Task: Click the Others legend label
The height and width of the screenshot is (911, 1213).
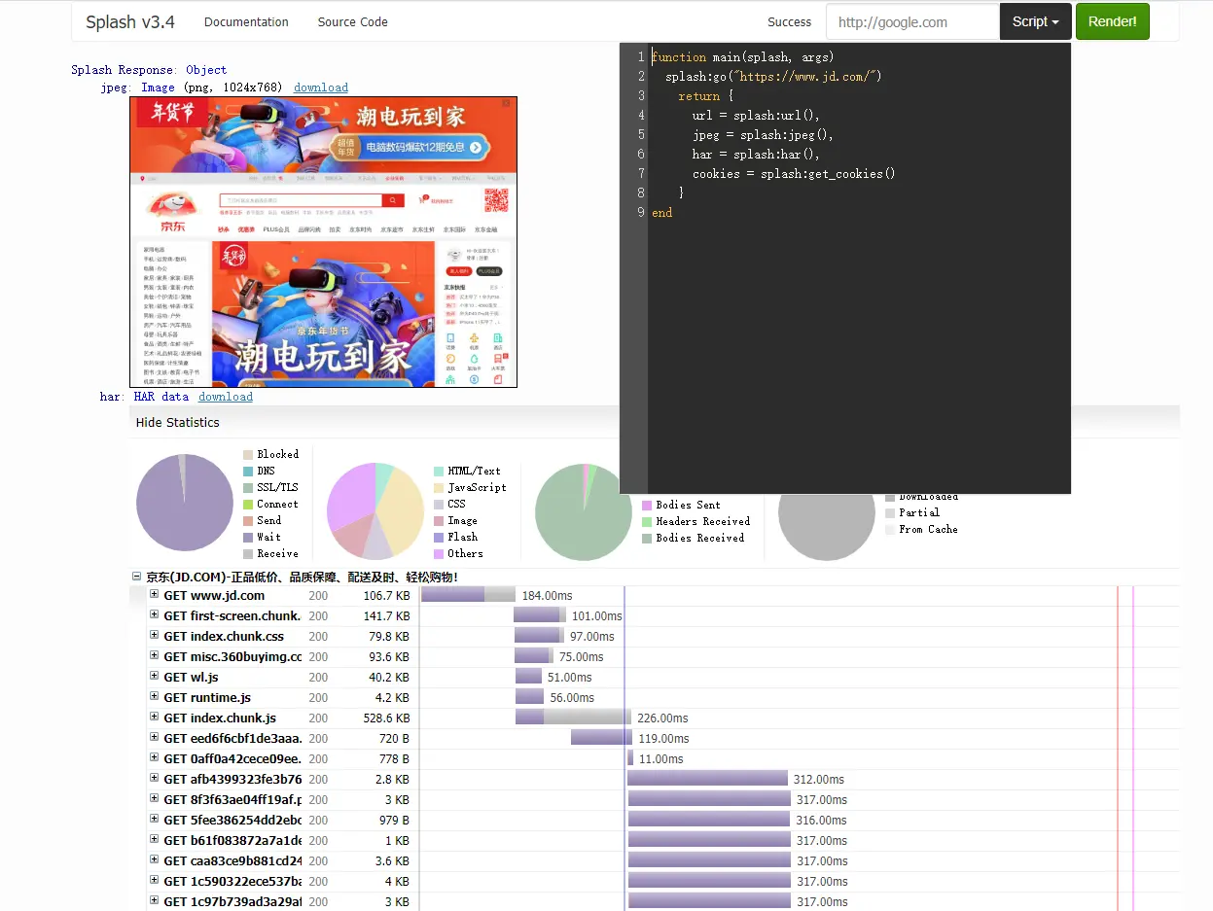Action: pyautogui.click(x=465, y=553)
